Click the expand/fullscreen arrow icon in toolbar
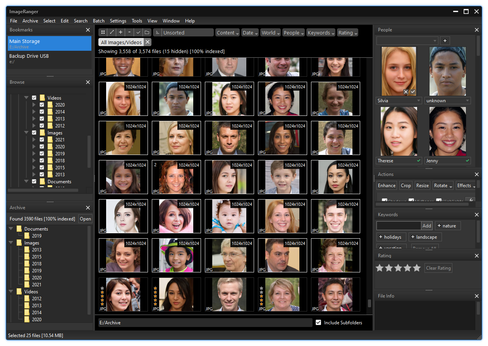The height and width of the screenshot is (346, 488). tap(112, 33)
